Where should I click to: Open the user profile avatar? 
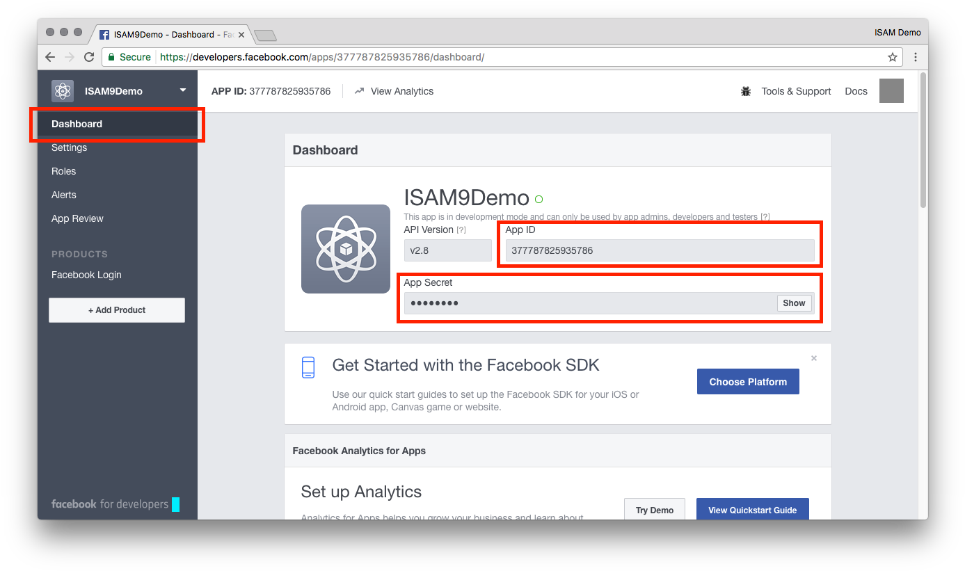pyautogui.click(x=891, y=91)
